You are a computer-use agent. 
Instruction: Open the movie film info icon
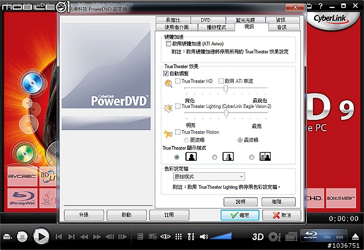(291, 237)
